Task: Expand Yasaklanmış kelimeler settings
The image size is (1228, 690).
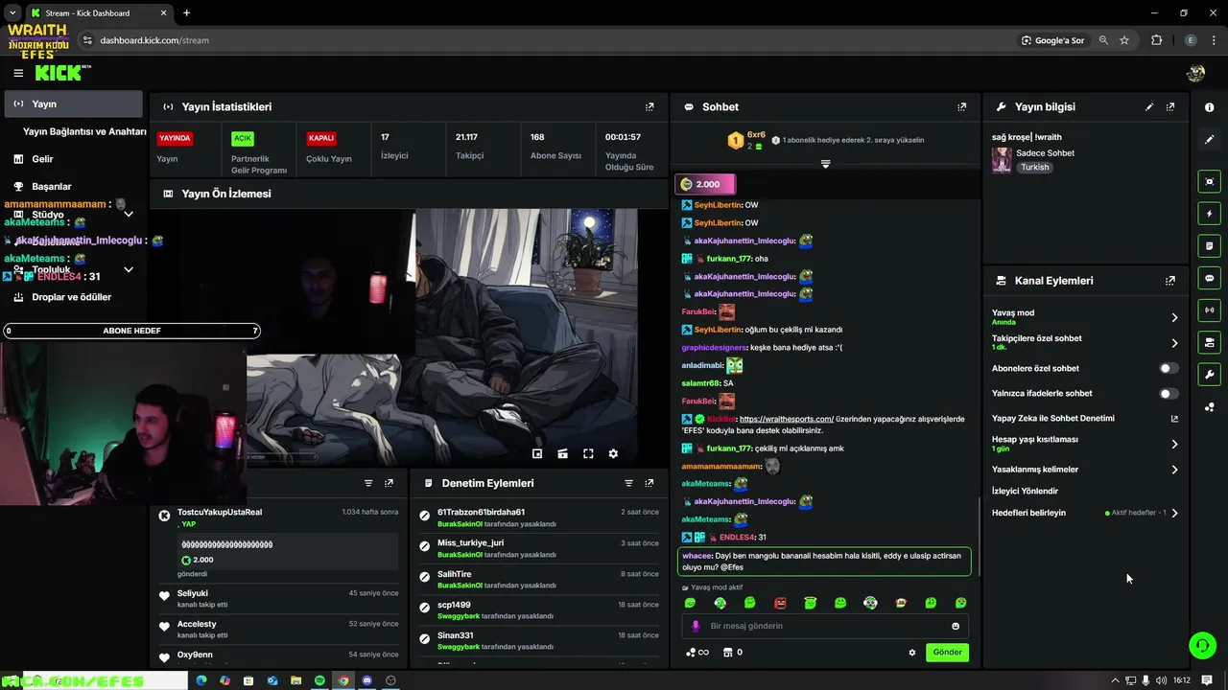Action: tap(1174, 470)
